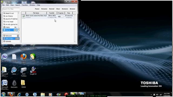This screenshot has width=173, height=97.
Task: Click the Remove toolbar button
Action: click(65, 9)
